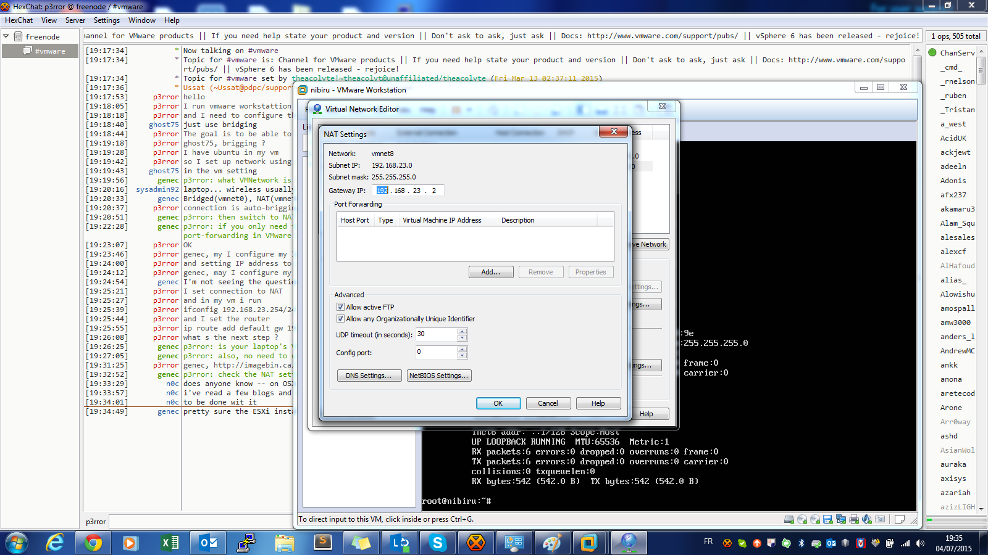Open PuTTY from the taskbar
Image resolution: width=988 pixels, height=555 pixels.
click(246, 543)
